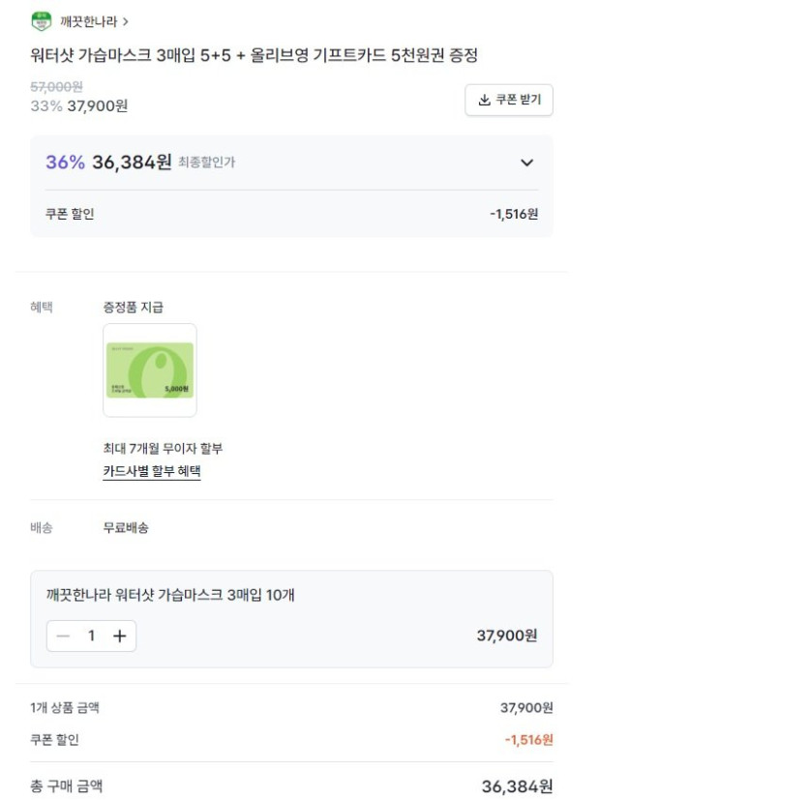The width and height of the screenshot is (808, 800).
Task: Decrease quantity with the minus icon
Action: [x=64, y=636]
